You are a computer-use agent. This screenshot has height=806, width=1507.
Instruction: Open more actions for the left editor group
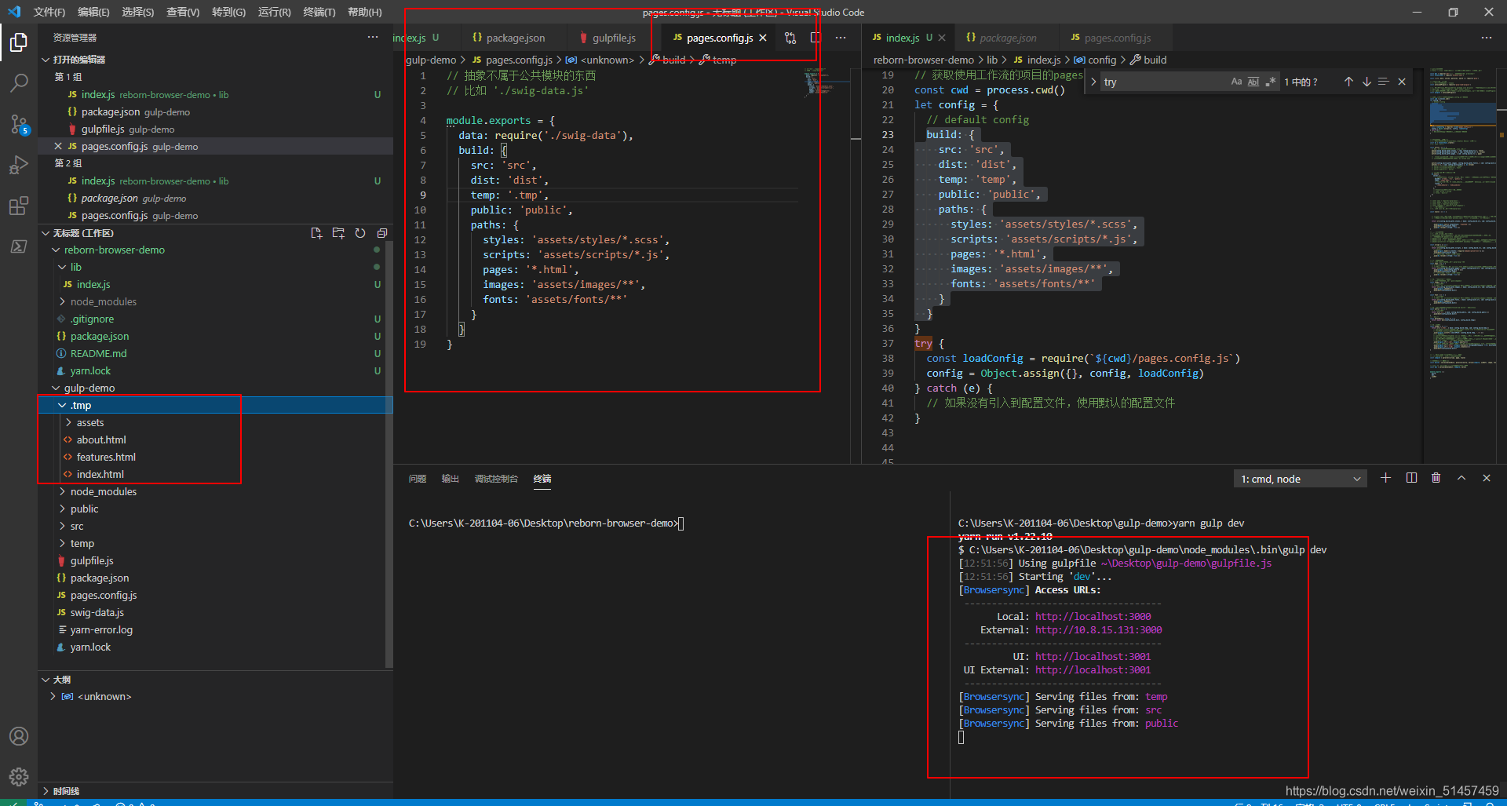[841, 38]
